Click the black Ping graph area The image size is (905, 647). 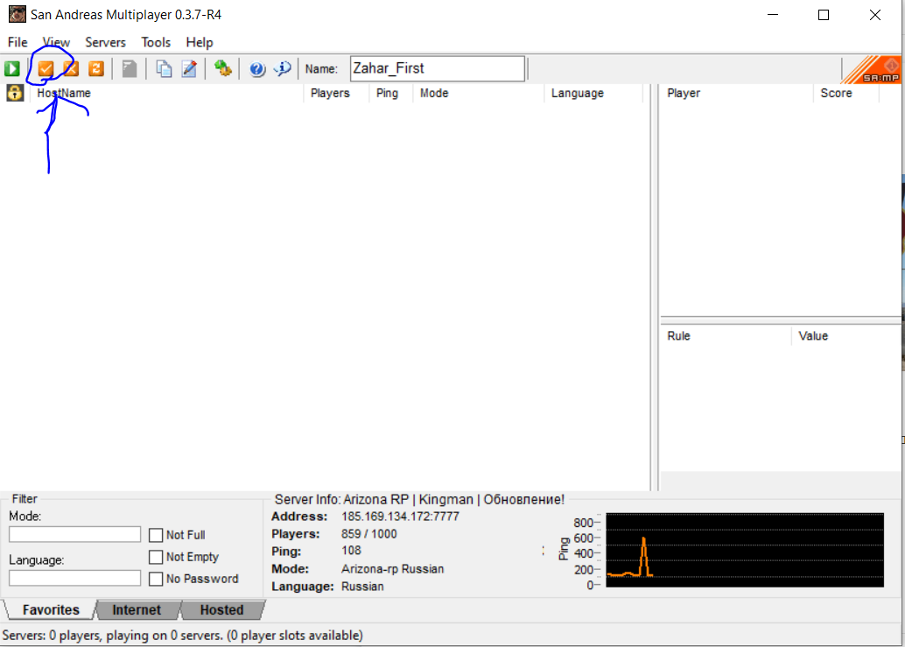[x=745, y=550]
